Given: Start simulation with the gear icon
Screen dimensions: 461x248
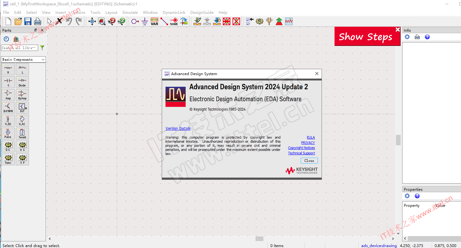Looking at the screenshot, I should (x=259, y=21).
